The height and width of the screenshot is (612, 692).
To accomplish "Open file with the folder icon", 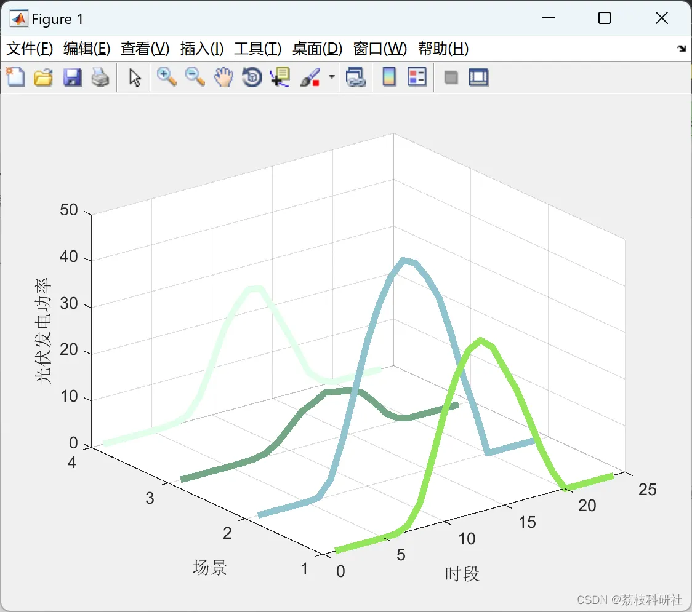I will pos(43,77).
